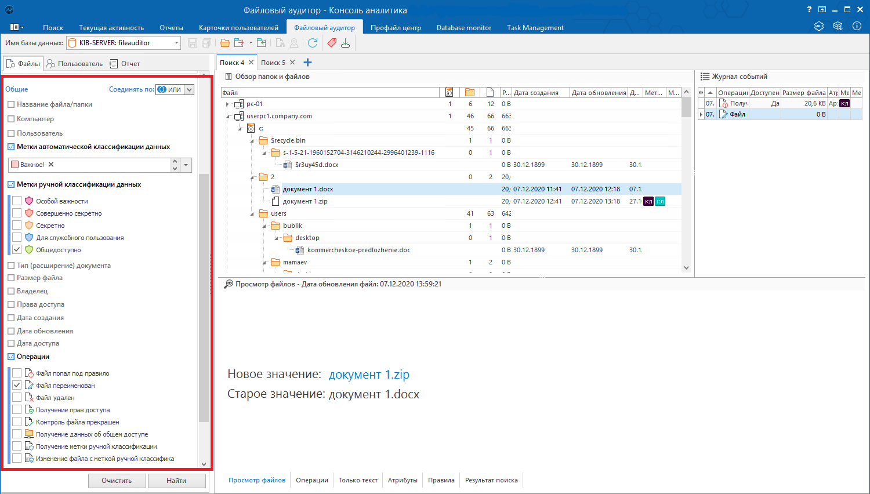This screenshot has height=494, width=870.
Task: Uncheck Файл переименован operation checkbox
Action: pyautogui.click(x=17, y=385)
